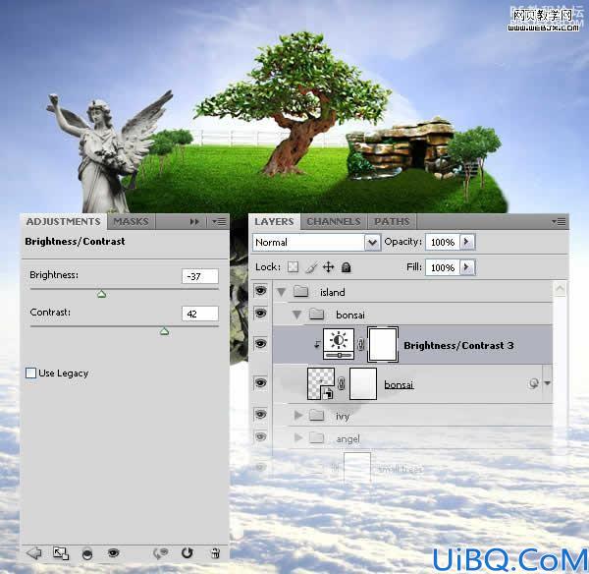Hide the angel group

click(x=261, y=436)
